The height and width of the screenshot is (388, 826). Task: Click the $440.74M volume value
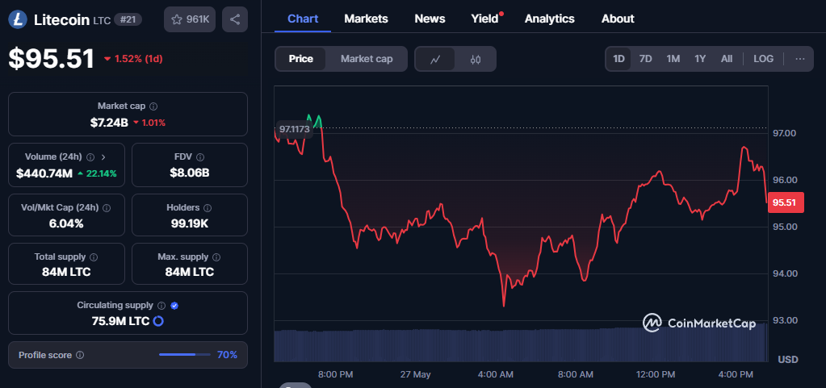pos(44,173)
